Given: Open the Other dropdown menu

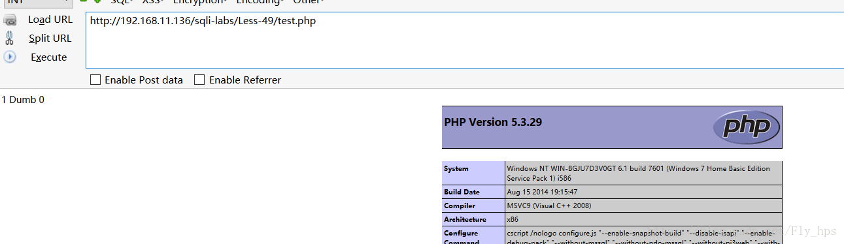Looking at the screenshot, I should click(308, 2).
